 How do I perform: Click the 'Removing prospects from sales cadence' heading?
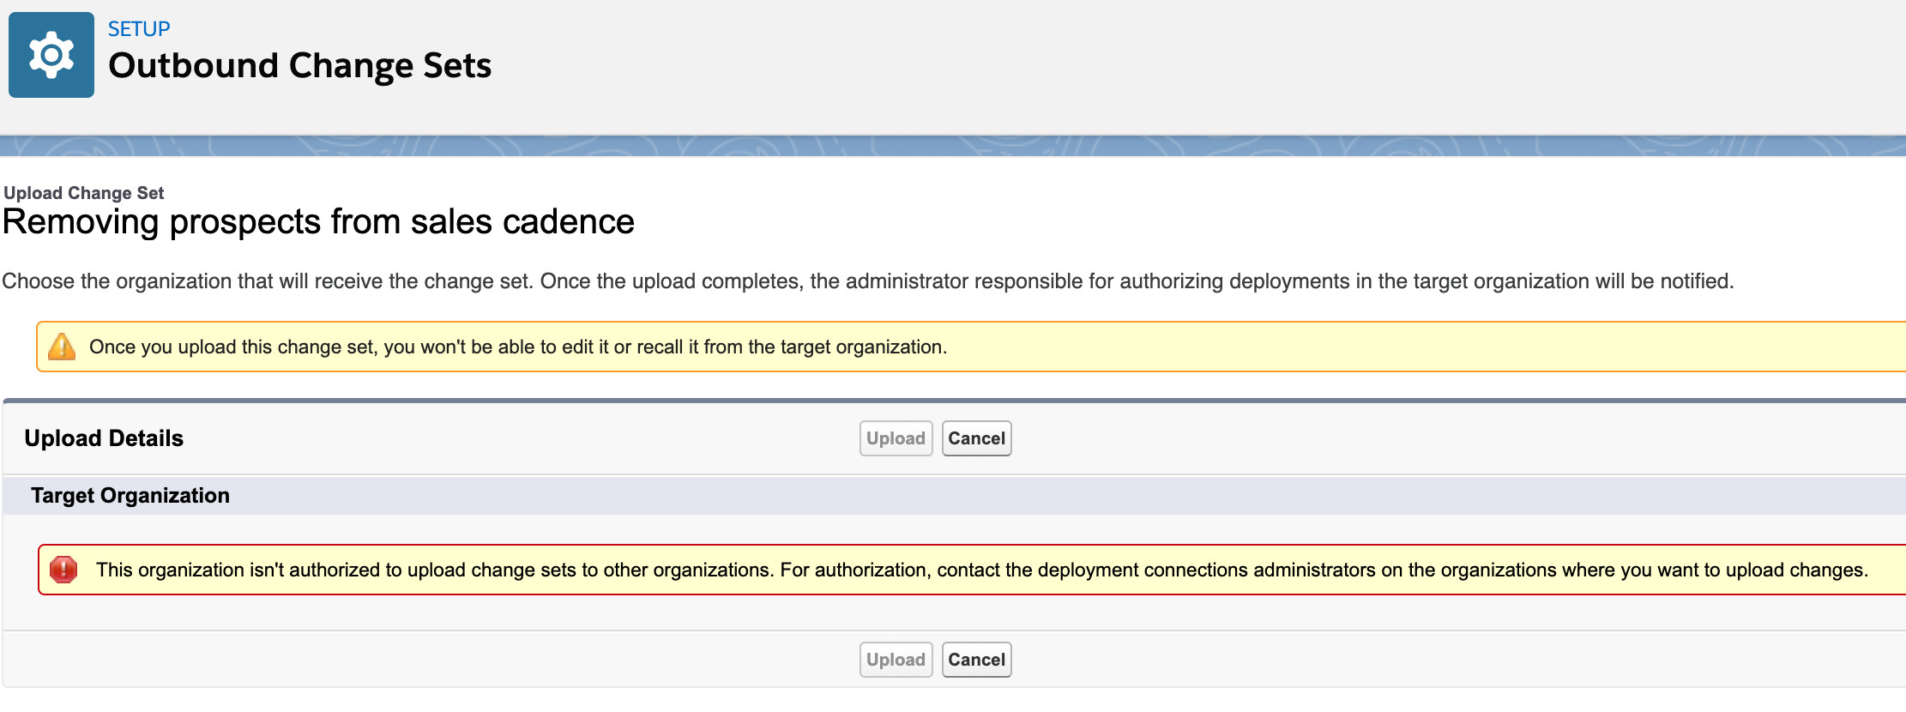pyautogui.click(x=318, y=222)
